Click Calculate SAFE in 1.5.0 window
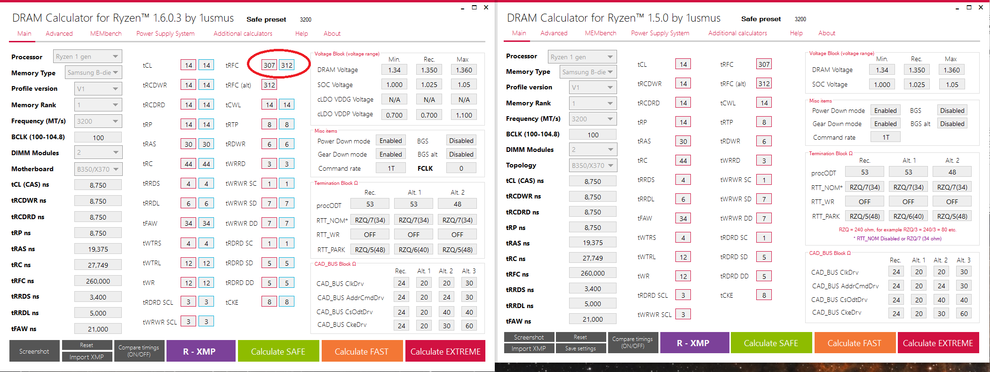The height and width of the screenshot is (372, 990). tap(771, 343)
